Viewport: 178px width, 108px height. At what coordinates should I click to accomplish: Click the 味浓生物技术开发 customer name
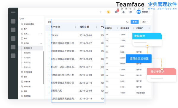coord(62,75)
